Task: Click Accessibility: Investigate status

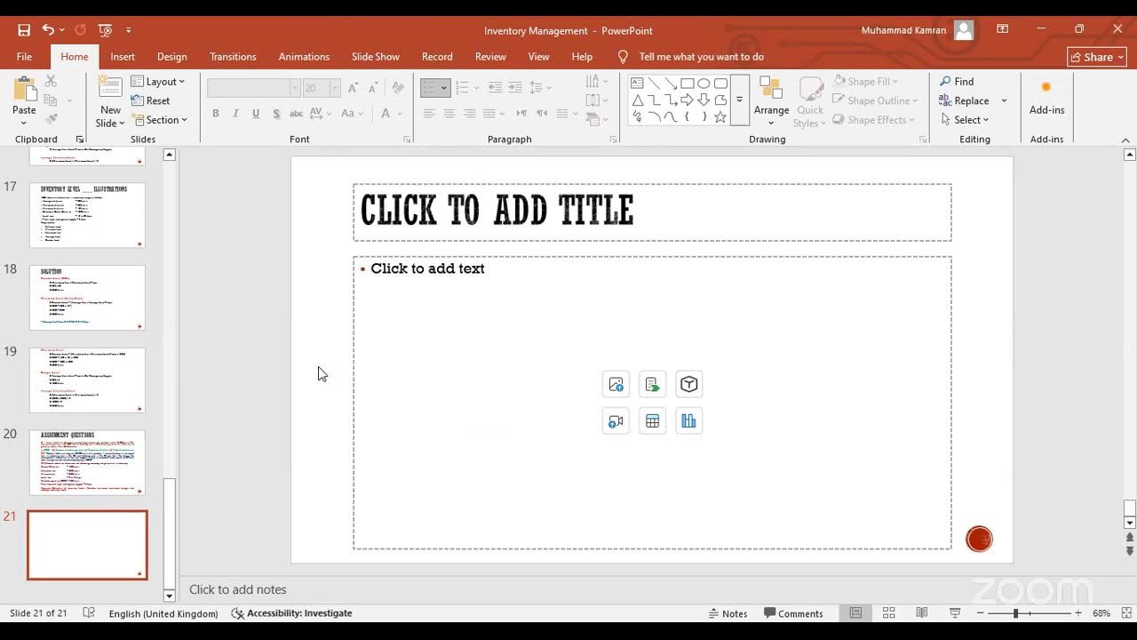Action: point(291,613)
